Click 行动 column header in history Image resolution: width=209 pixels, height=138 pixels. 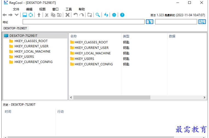61,112
